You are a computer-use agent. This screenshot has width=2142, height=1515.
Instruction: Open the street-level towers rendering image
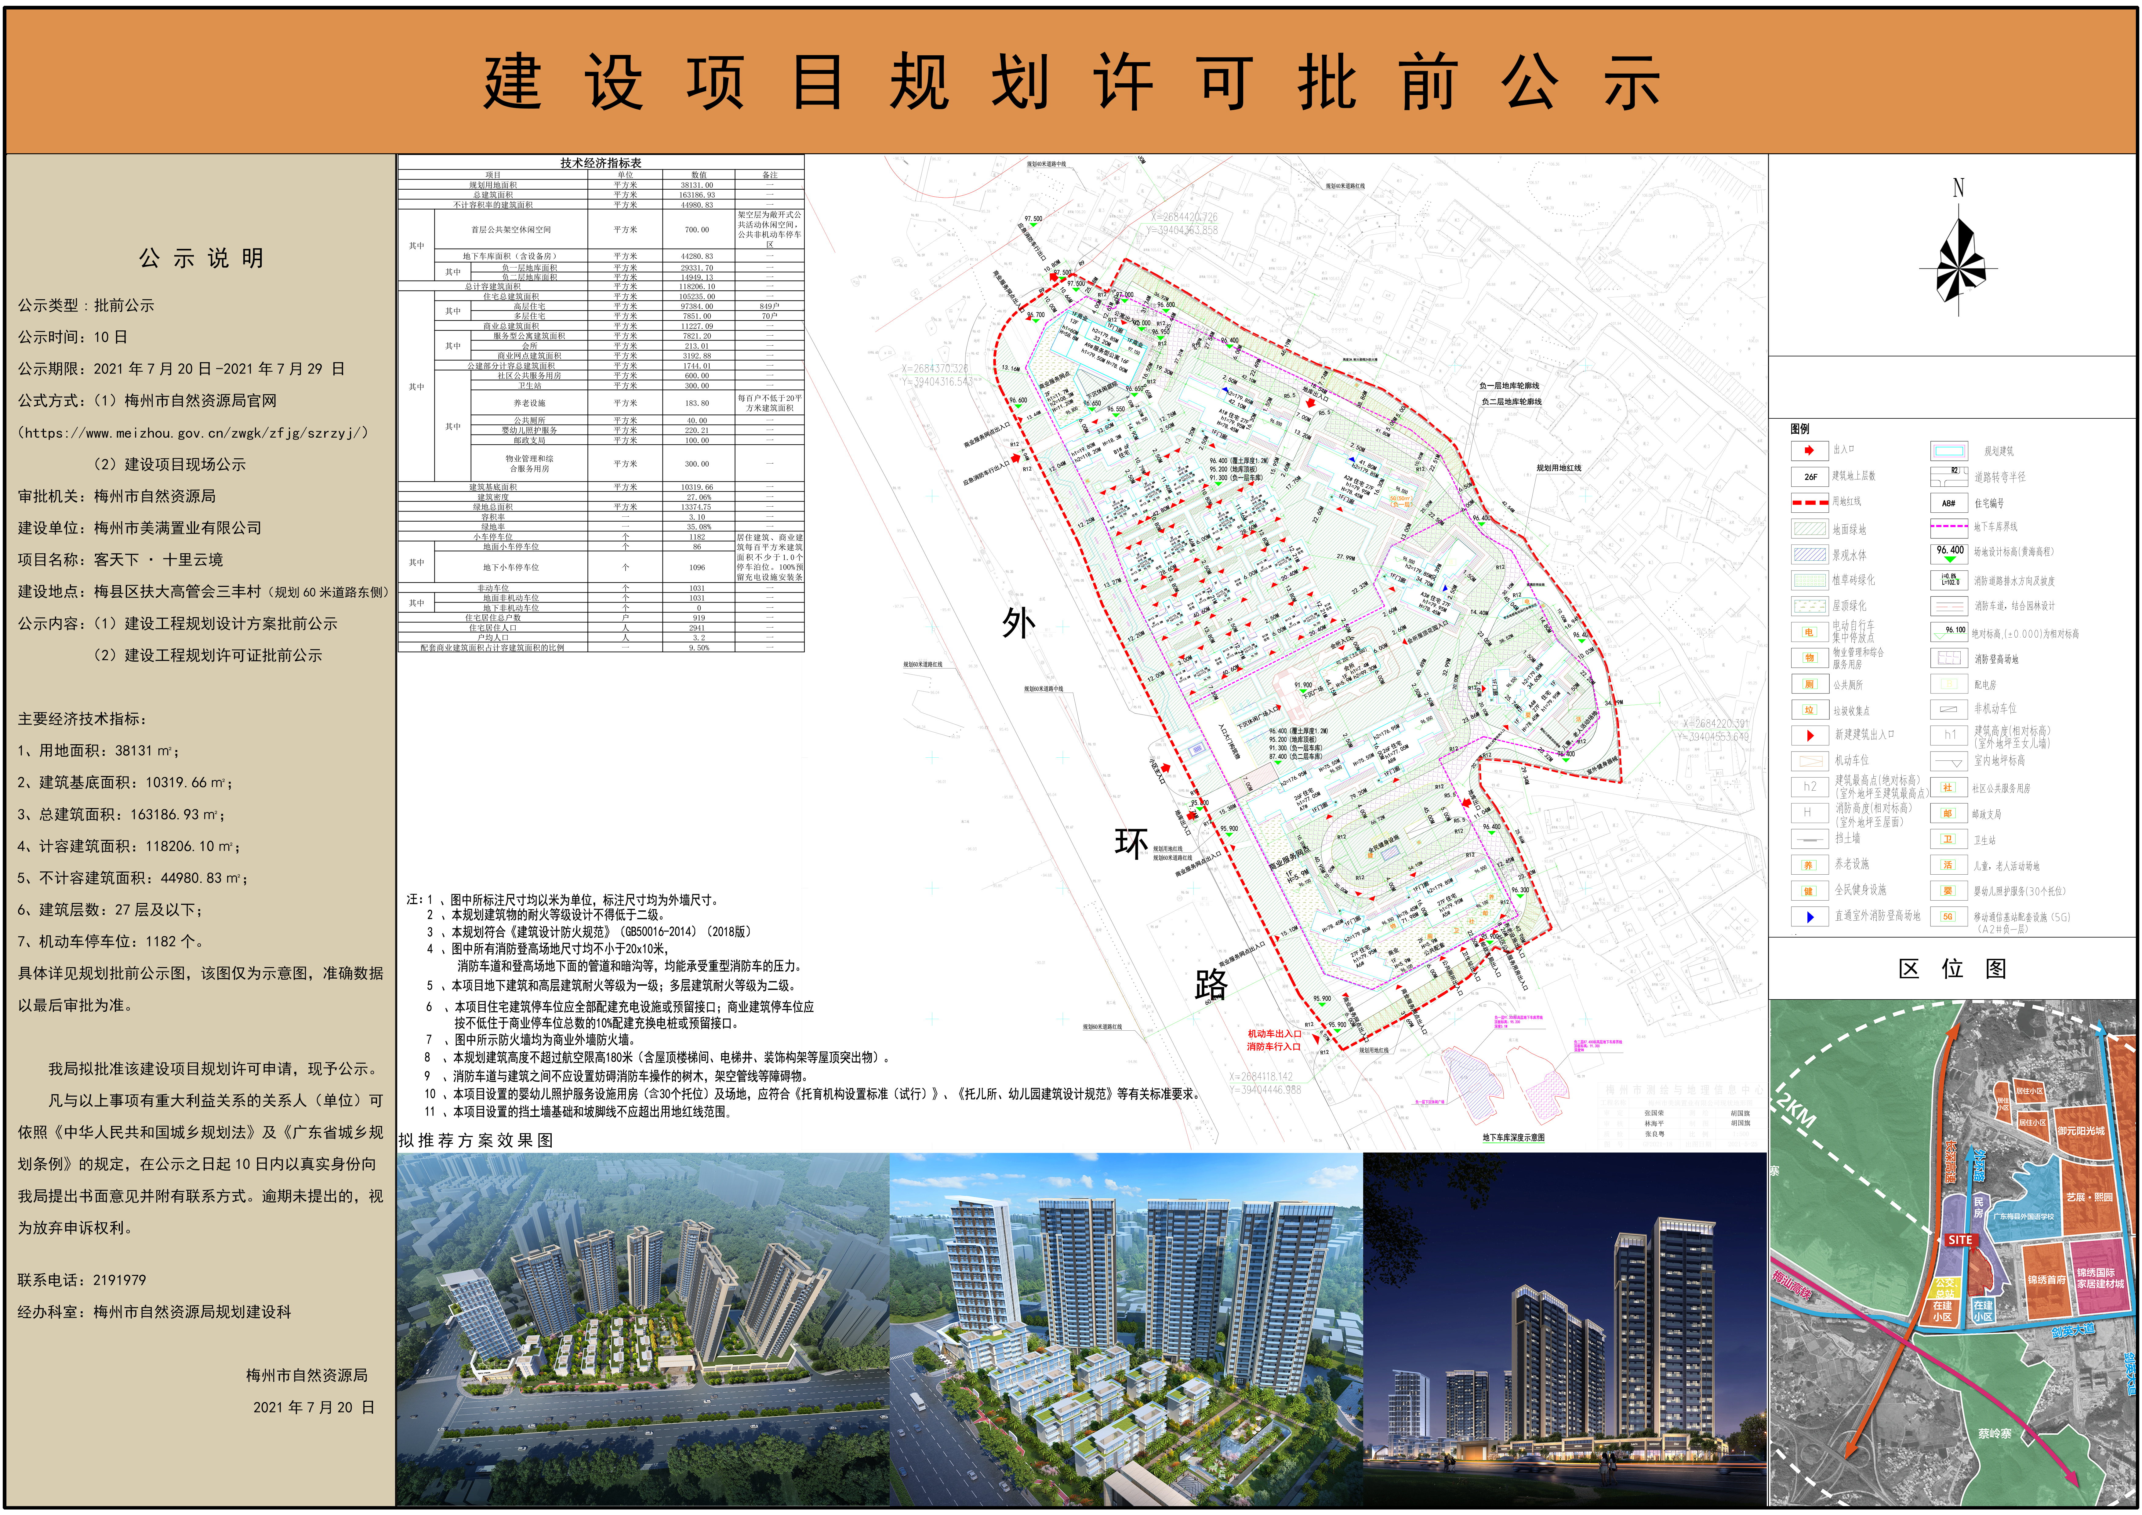(x=1126, y=1329)
